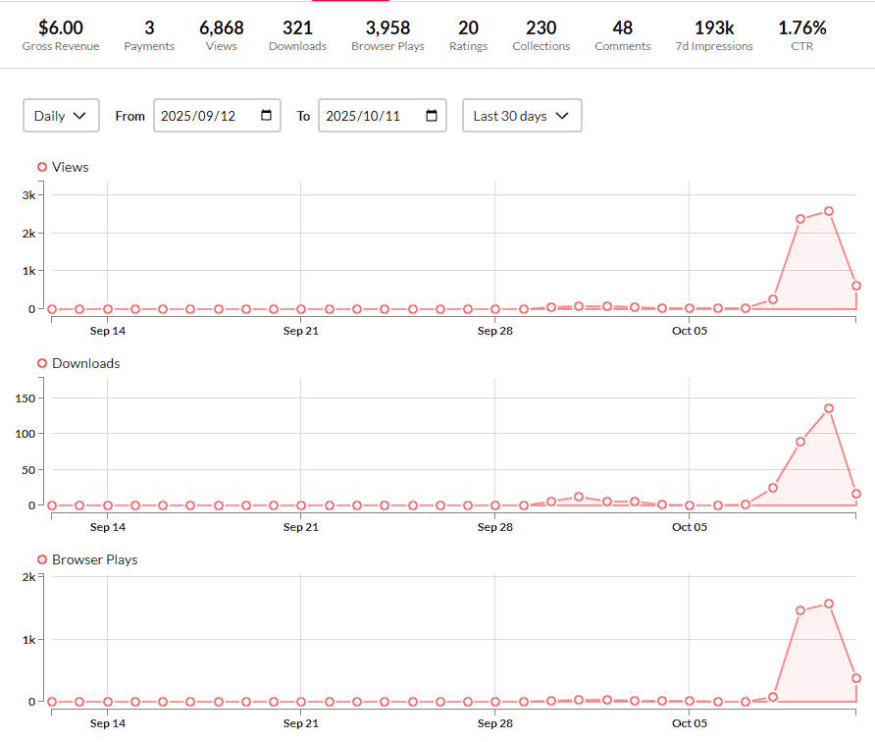Viewport: 875px width, 742px height.
Task: Click the Browser Plays legend circle marker
Action: click(42, 559)
